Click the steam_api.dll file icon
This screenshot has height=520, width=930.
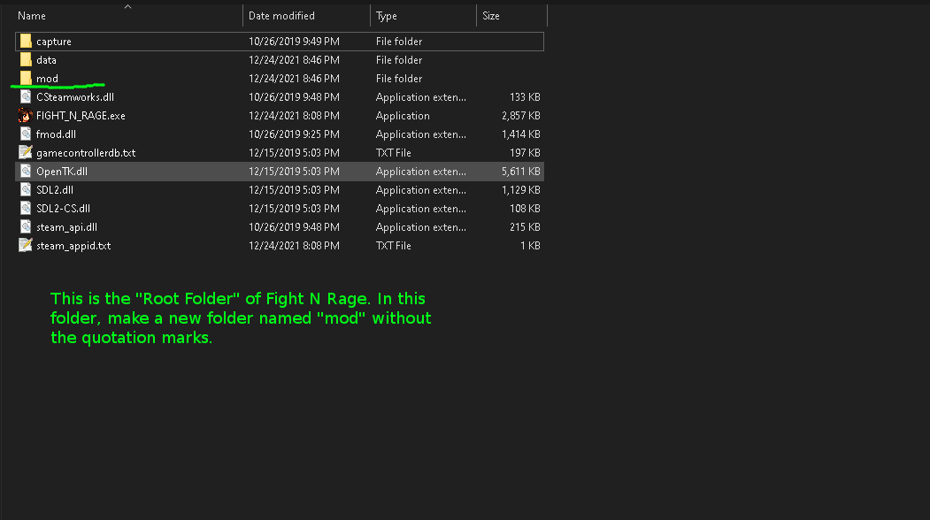(x=26, y=226)
